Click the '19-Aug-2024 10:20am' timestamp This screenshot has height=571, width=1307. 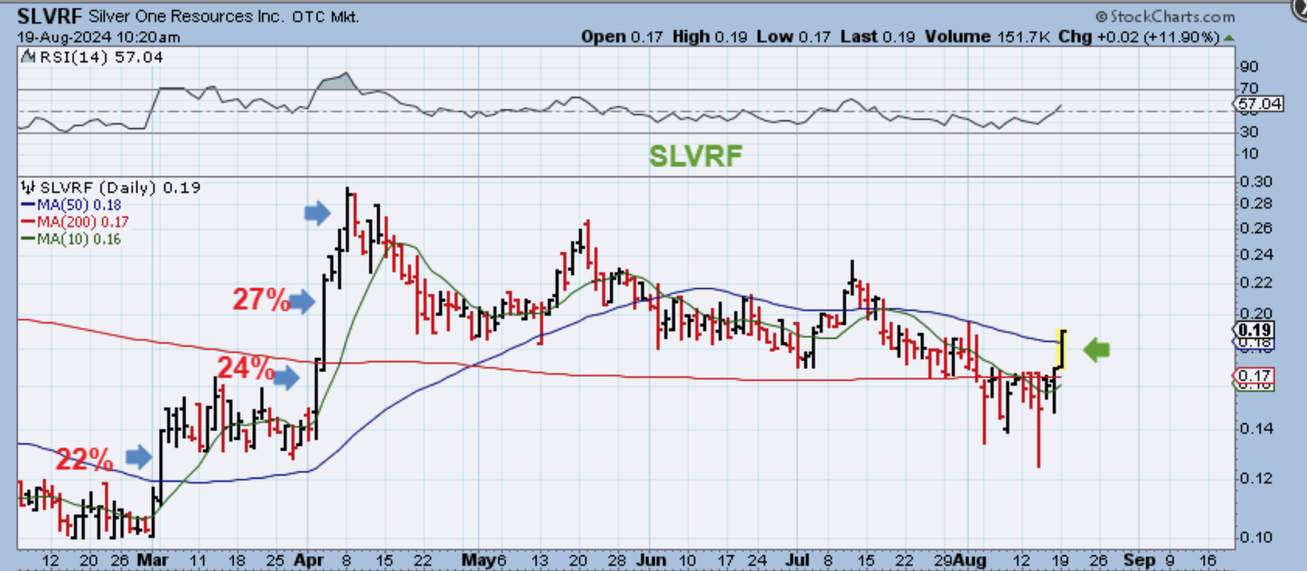point(98,37)
